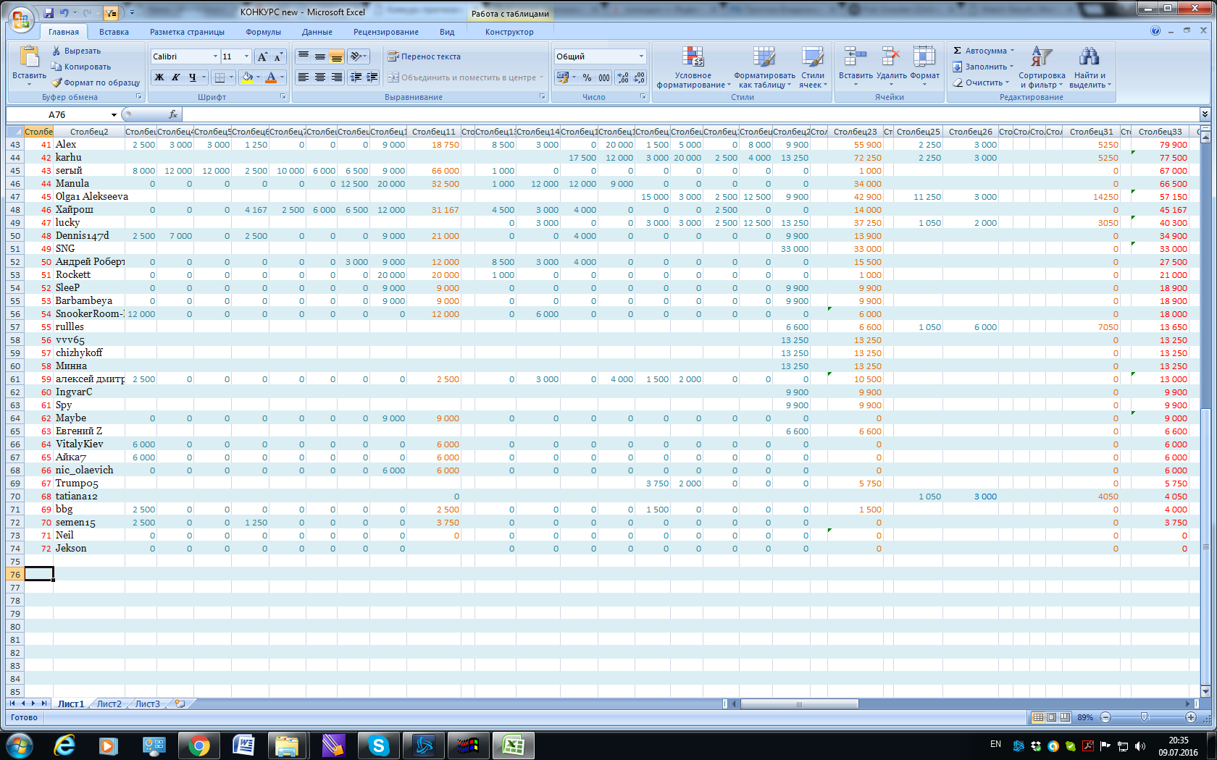Open the Calibri font name dropdown
The height and width of the screenshot is (760, 1217).
(x=215, y=56)
